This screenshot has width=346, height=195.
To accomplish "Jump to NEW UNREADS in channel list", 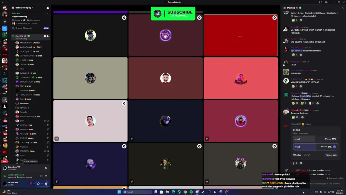I will (x=30, y=161).
